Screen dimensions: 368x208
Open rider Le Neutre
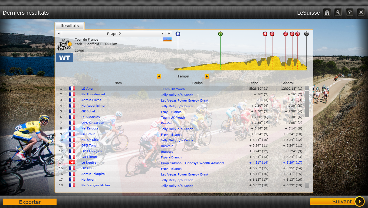click(89, 162)
